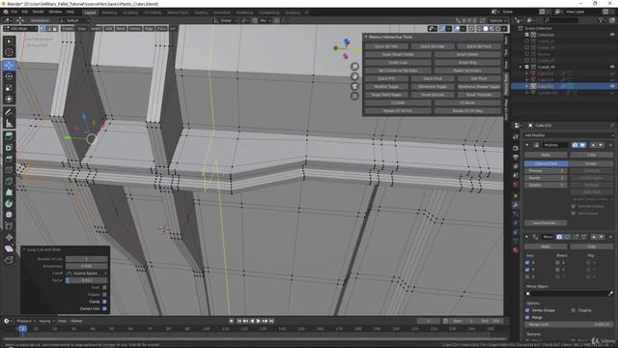Viewport: 618px width, 348px height.
Task: Switch viewport to rendered shading
Action: (498, 29)
